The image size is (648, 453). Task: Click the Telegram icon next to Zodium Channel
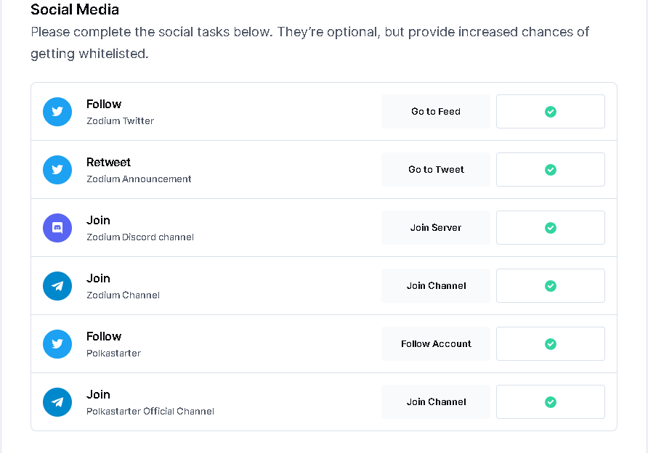pos(57,286)
